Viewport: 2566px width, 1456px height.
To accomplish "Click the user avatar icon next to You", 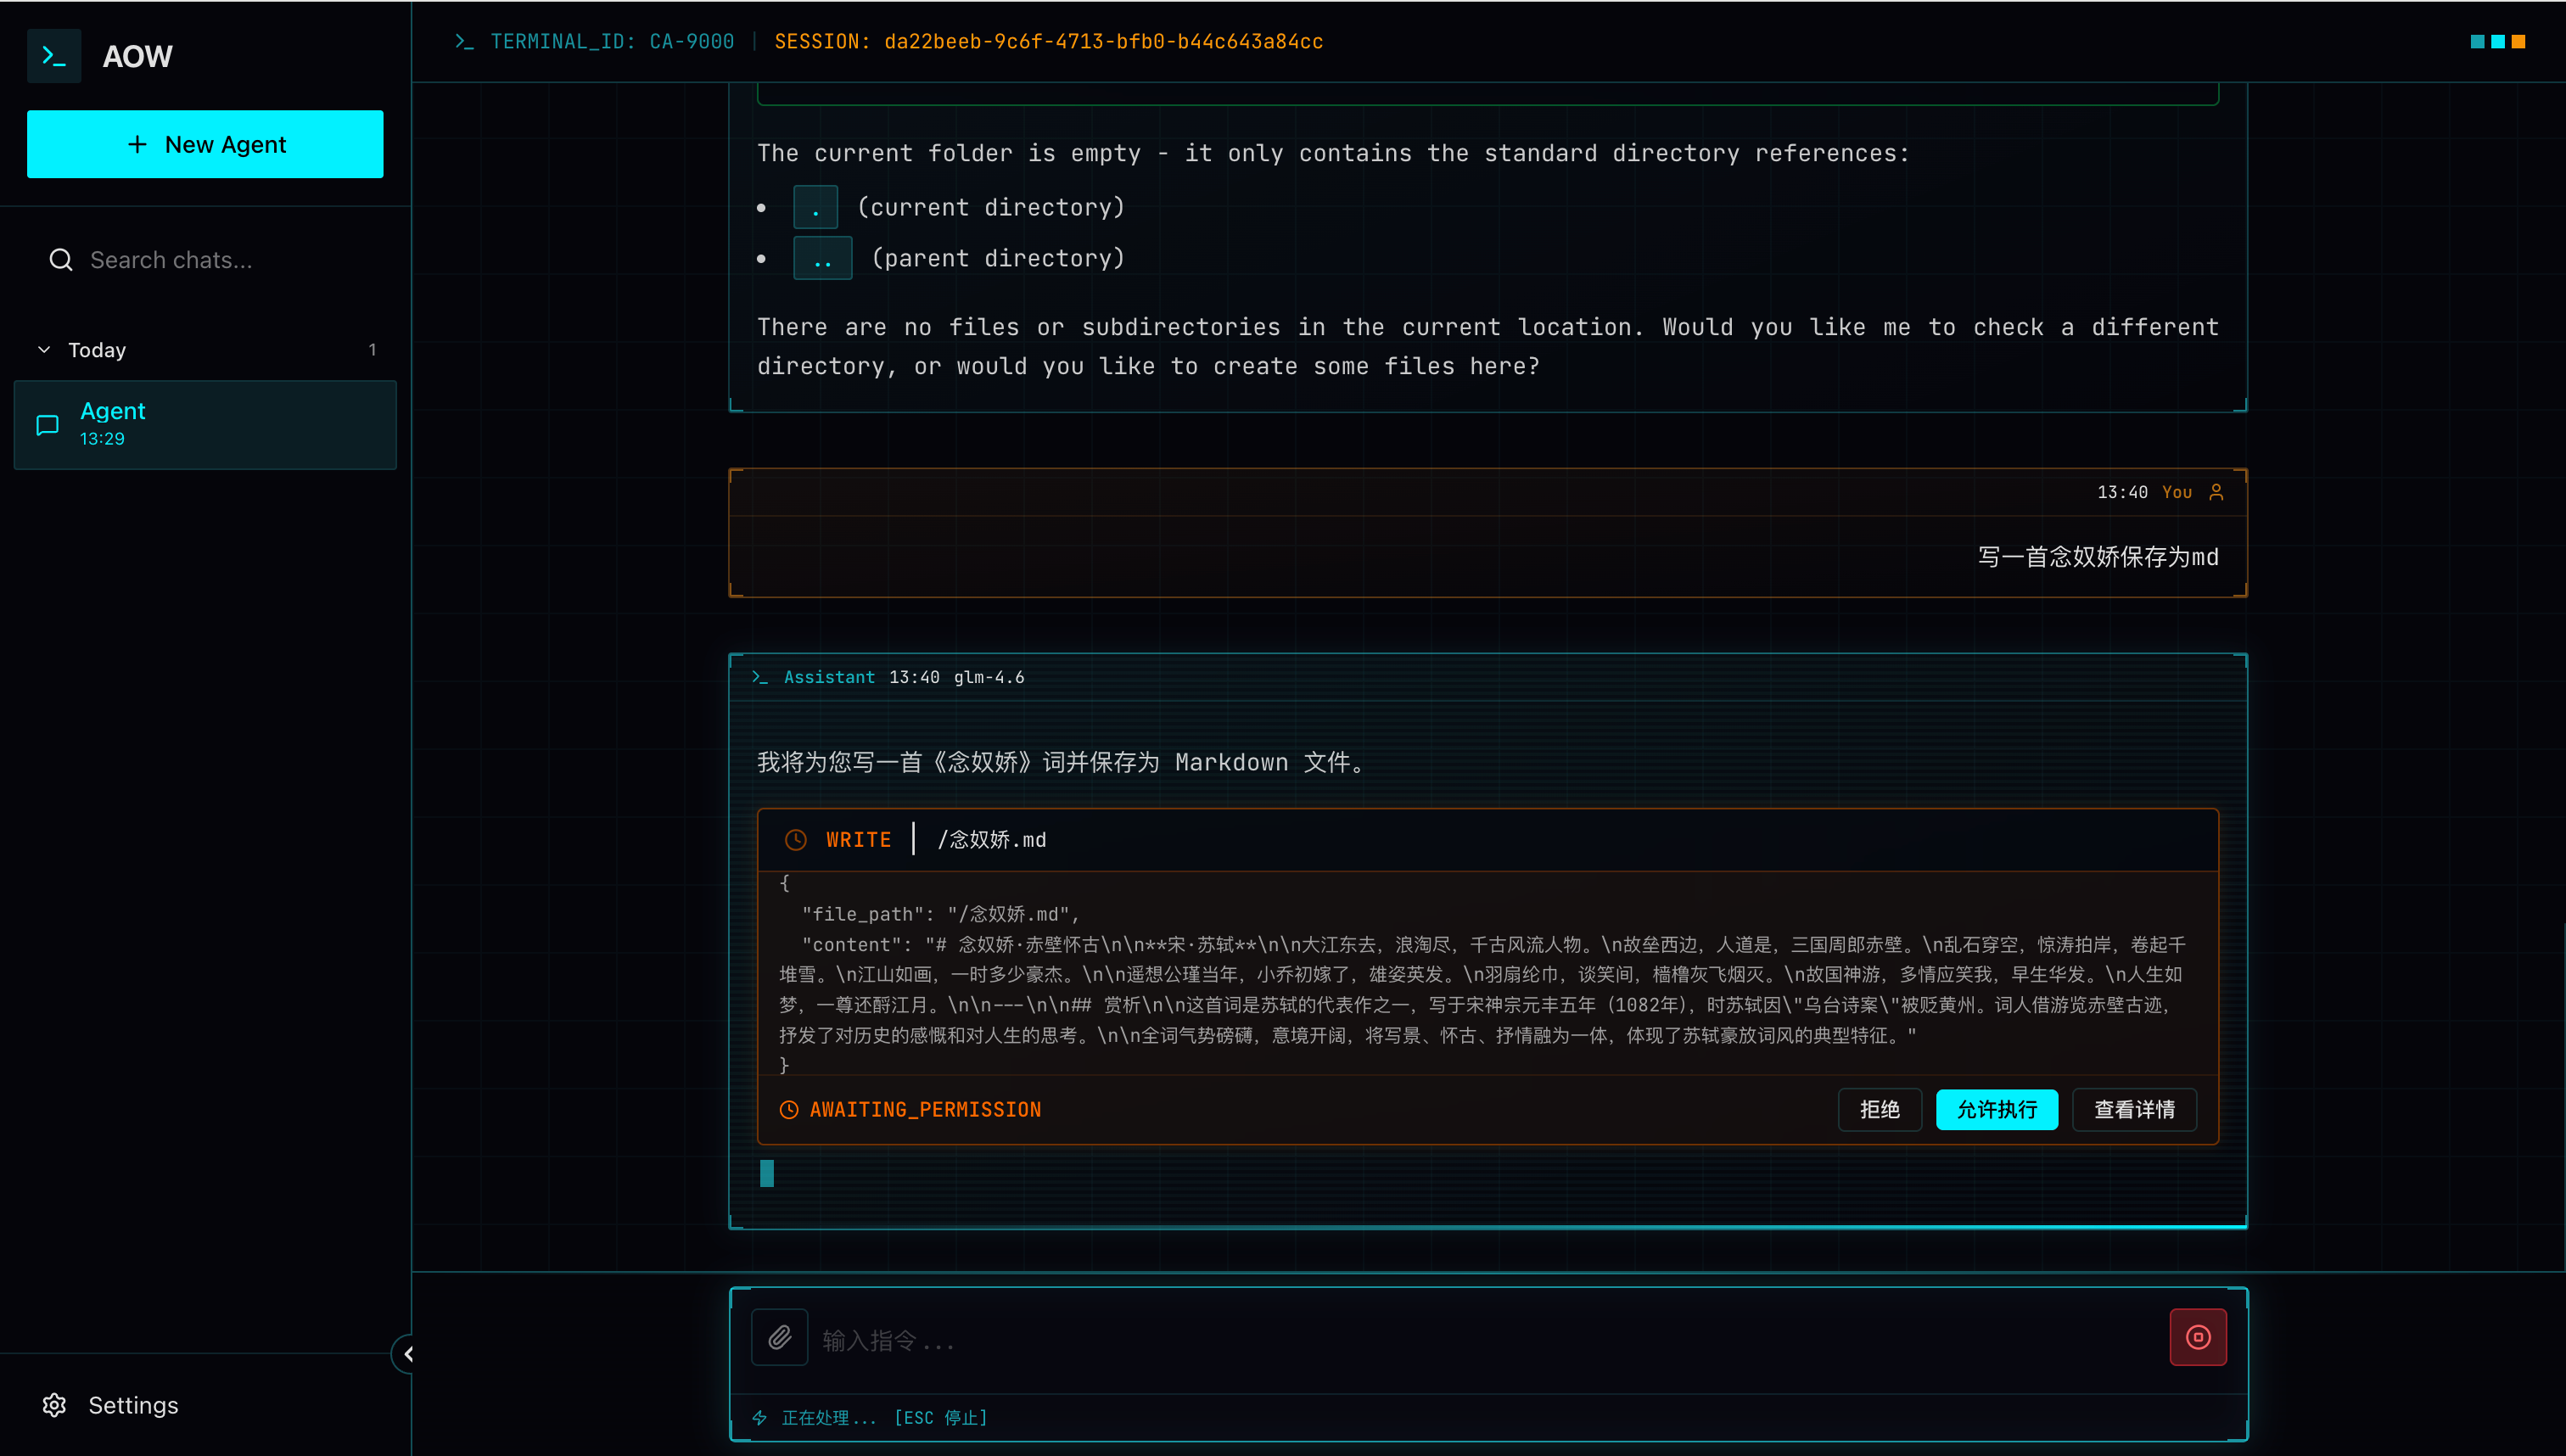I will point(2216,492).
